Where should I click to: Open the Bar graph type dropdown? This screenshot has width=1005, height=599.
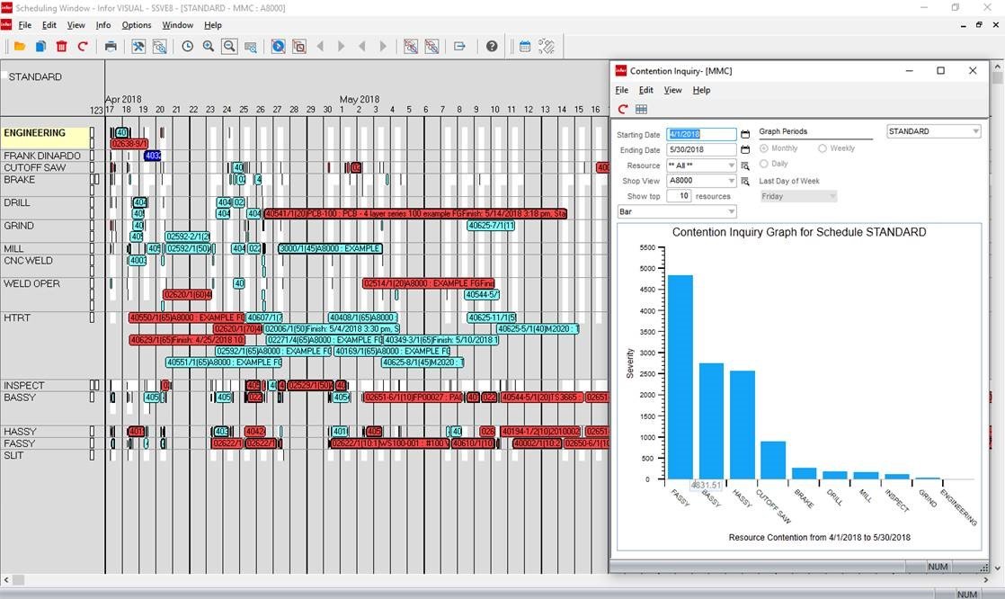[731, 211]
